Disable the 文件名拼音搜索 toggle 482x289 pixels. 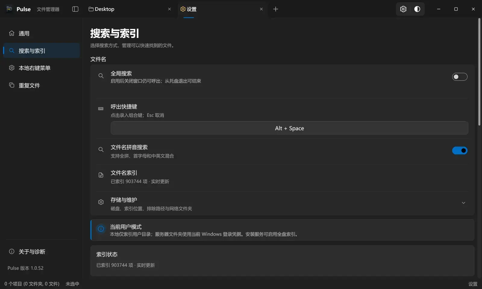(x=460, y=151)
